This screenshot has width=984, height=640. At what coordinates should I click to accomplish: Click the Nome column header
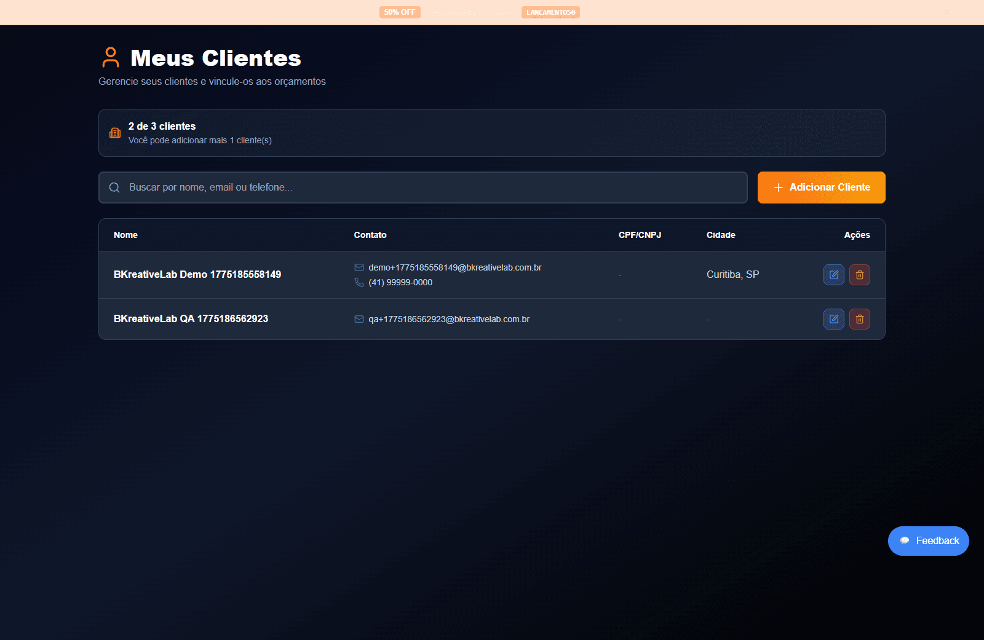click(125, 235)
